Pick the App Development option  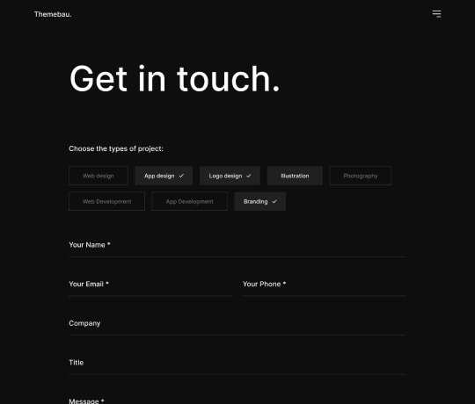[189, 201]
